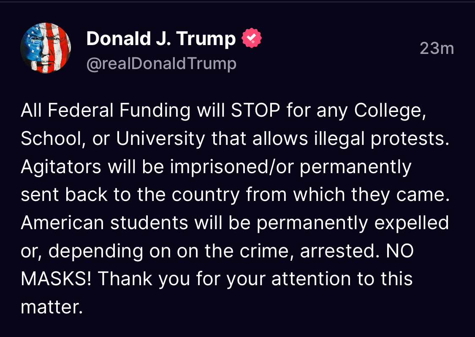Viewport: 475px width, 337px height.
Task: Click the @realDonaldTrump handle
Action: click(x=161, y=64)
